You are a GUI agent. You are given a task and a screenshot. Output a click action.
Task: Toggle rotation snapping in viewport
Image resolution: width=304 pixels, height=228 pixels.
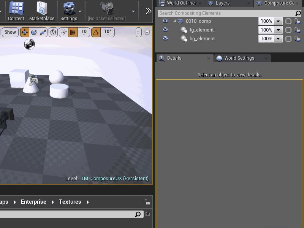click(96, 32)
